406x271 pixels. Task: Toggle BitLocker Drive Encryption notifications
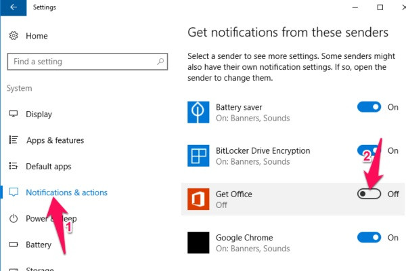369,150
